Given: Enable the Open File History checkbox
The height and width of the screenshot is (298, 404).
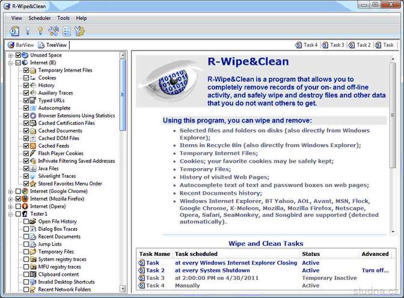Looking at the screenshot, I should 26,222.
